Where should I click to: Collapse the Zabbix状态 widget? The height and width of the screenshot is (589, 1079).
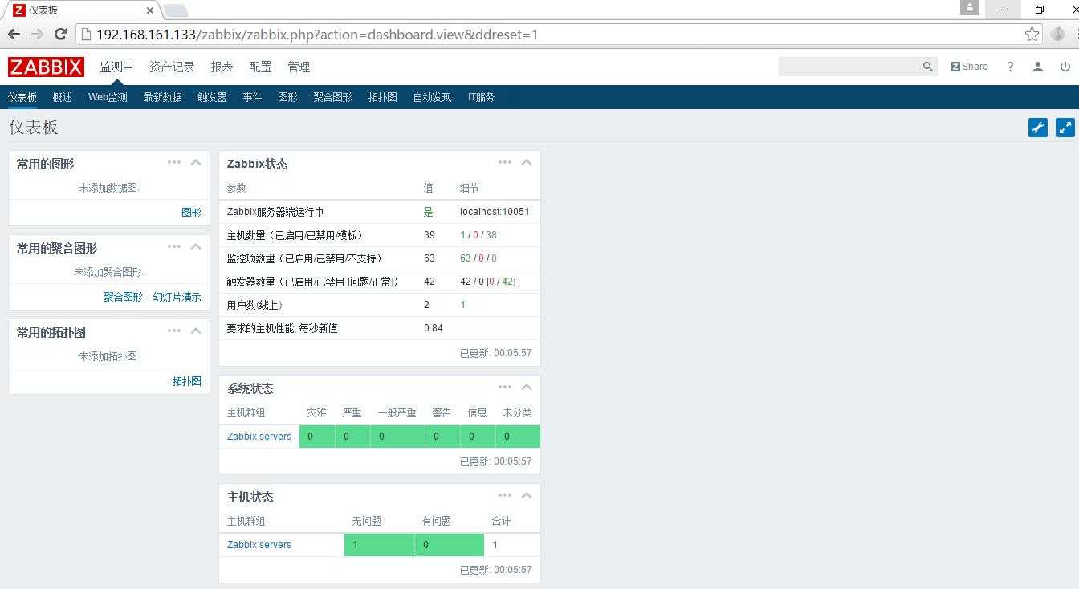tap(527, 162)
